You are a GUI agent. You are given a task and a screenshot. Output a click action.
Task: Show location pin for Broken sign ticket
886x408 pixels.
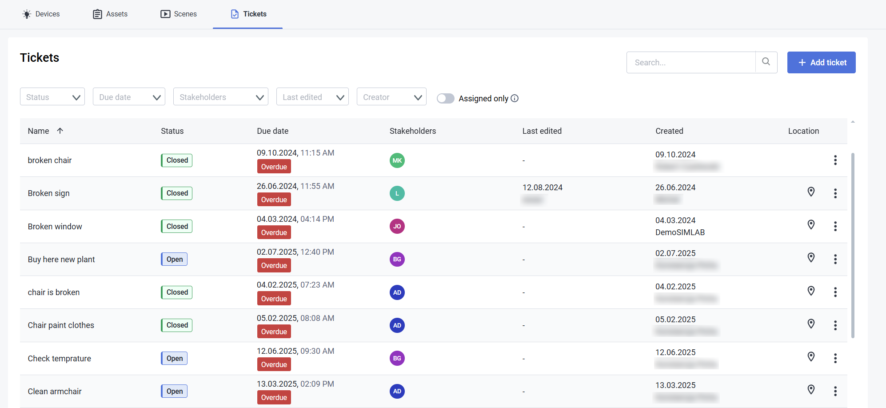(811, 192)
